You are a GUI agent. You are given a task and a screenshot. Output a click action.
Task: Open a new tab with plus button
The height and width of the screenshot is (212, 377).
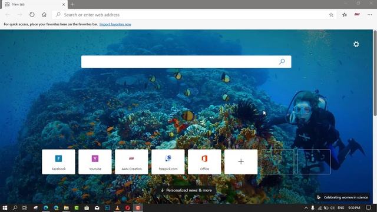point(72,4)
